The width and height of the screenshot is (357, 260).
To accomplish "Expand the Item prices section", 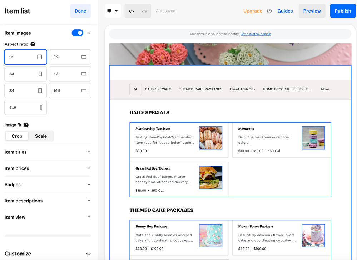I will (48, 168).
